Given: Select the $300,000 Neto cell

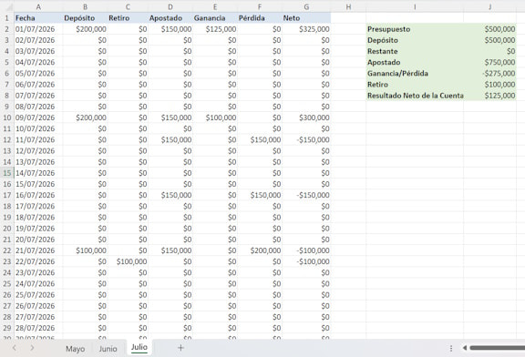Looking at the screenshot, I should click(306, 117).
